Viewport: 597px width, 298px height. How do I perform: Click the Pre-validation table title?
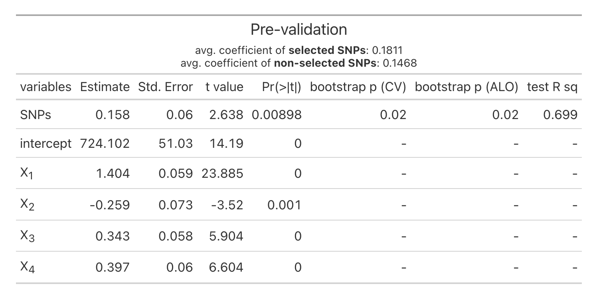pyautogui.click(x=298, y=30)
